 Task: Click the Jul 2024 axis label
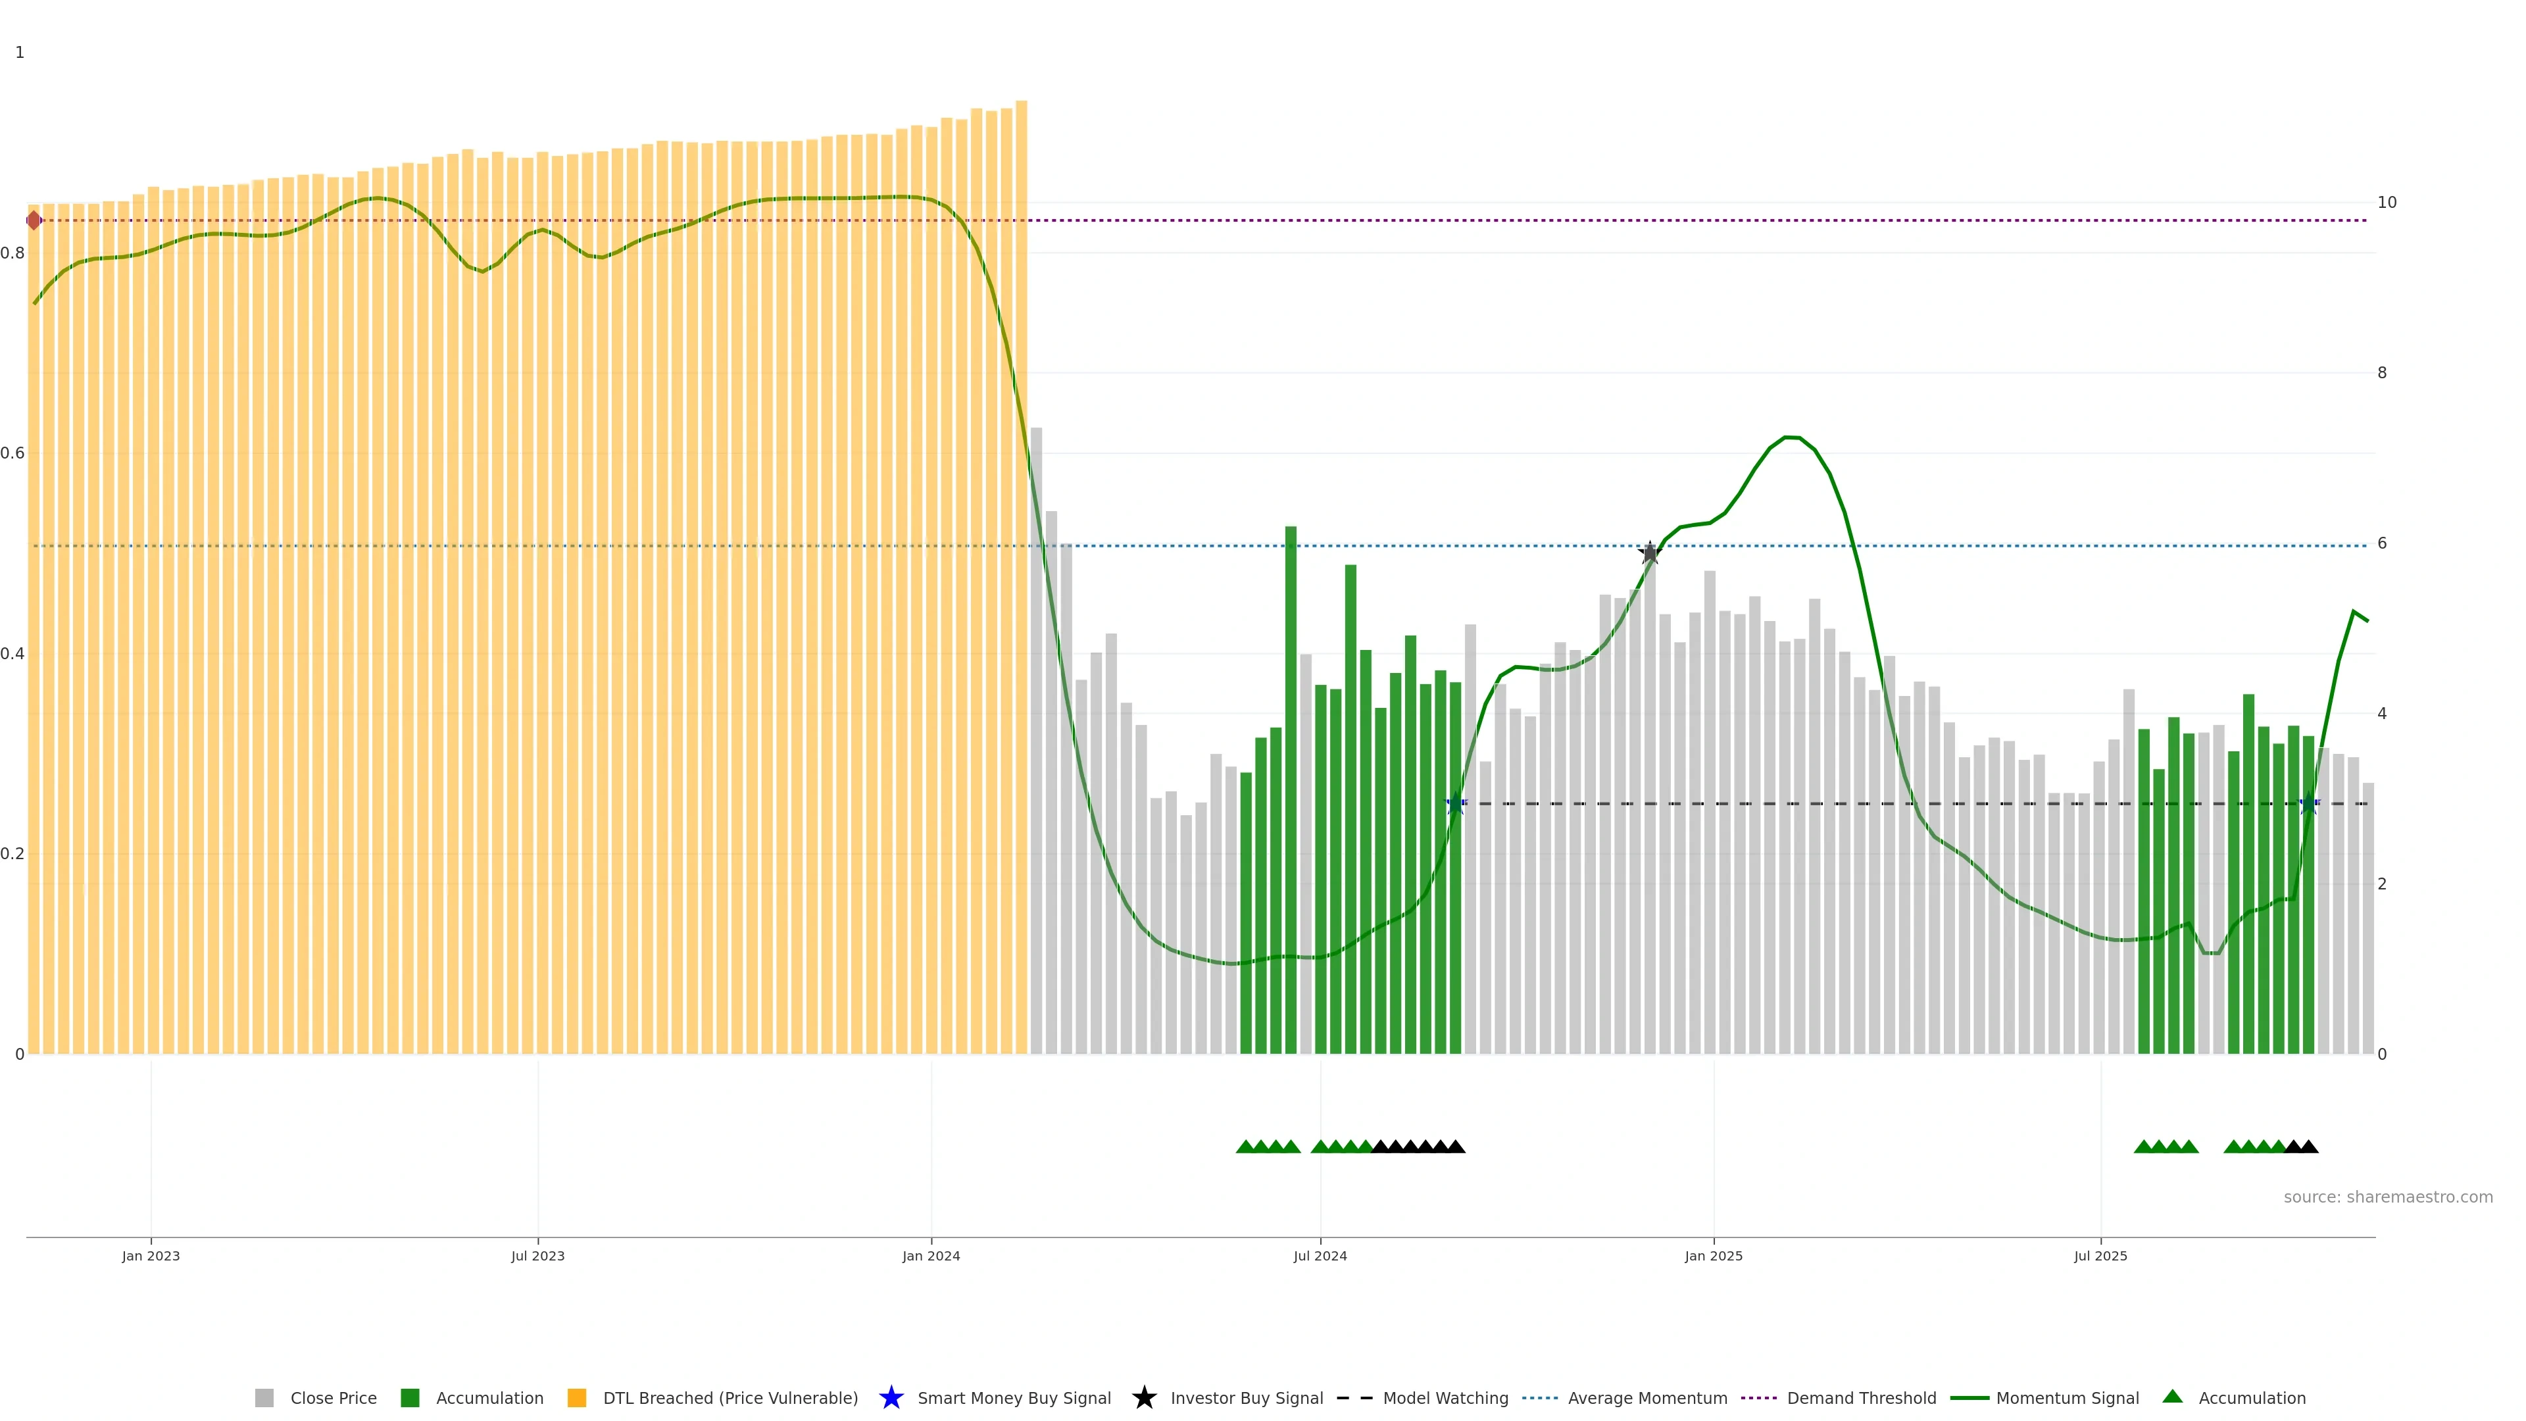pos(1320,1255)
